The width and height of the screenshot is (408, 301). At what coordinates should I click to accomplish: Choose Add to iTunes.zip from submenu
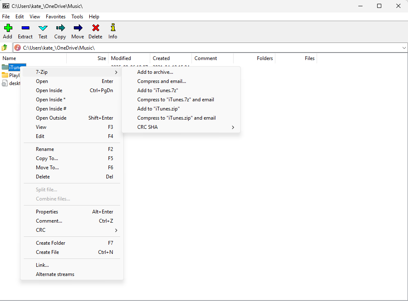click(x=158, y=108)
